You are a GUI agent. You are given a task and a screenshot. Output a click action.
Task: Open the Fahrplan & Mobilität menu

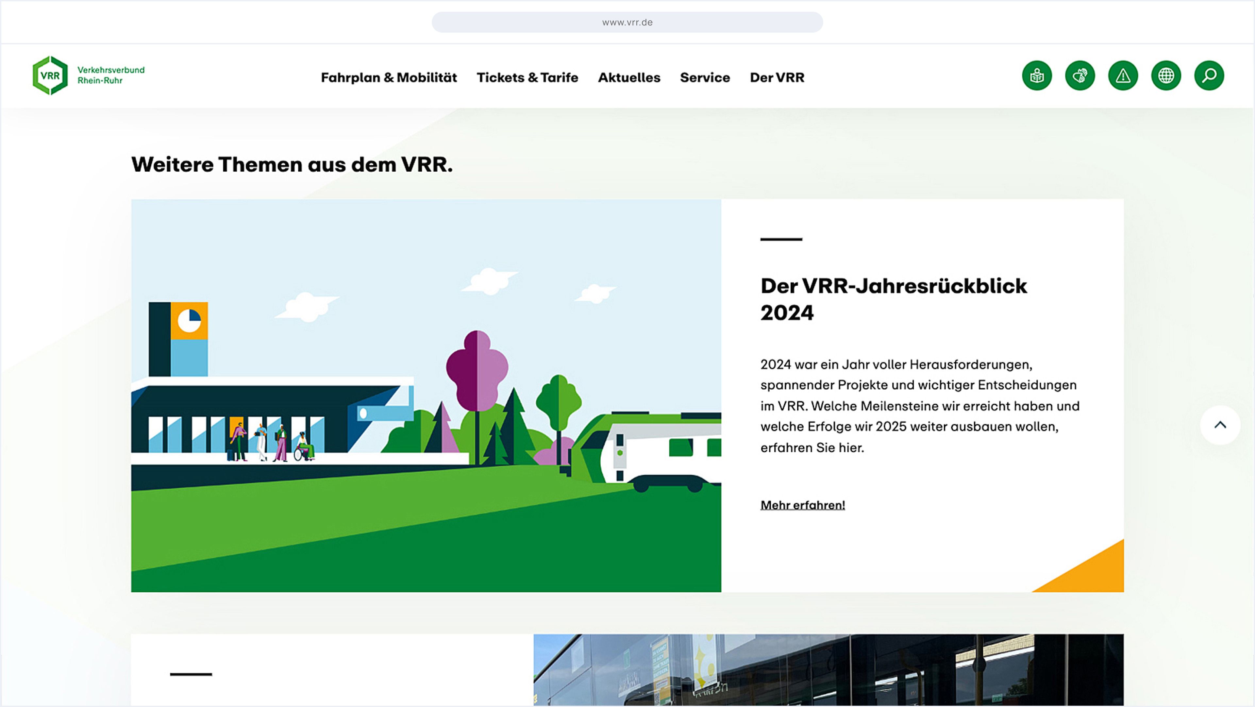tap(389, 77)
